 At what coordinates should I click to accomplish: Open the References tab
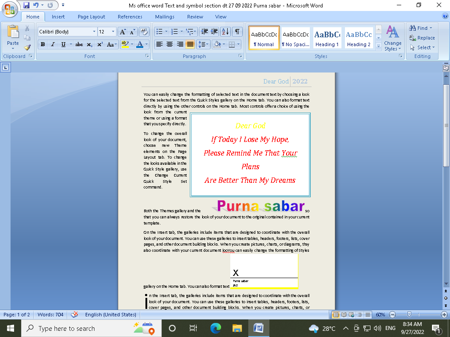(130, 17)
